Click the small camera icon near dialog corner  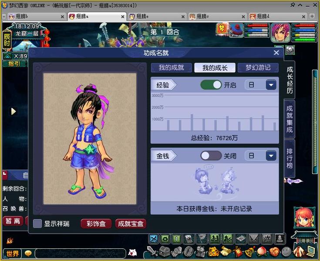[x=290, y=50]
